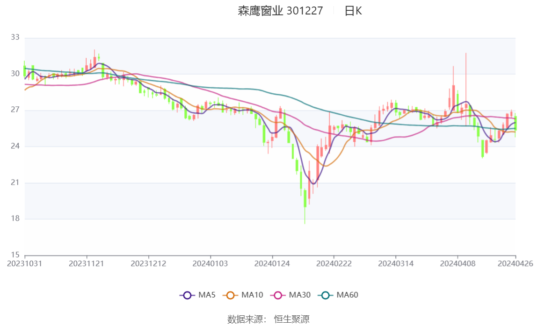This screenshot has width=537, height=326.
Task: Click the teal MA60 legend circle marker
Action: pyautogui.click(x=325, y=295)
